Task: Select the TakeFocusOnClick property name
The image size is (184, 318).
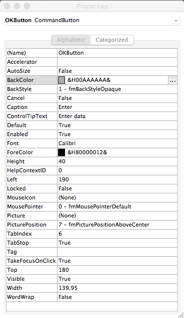Action: tap(31, 261)
